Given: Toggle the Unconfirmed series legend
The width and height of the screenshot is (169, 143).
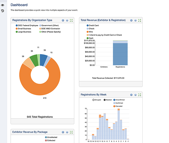Looking at the screenshot, I should pyautogui.click(x=119, y=100).
